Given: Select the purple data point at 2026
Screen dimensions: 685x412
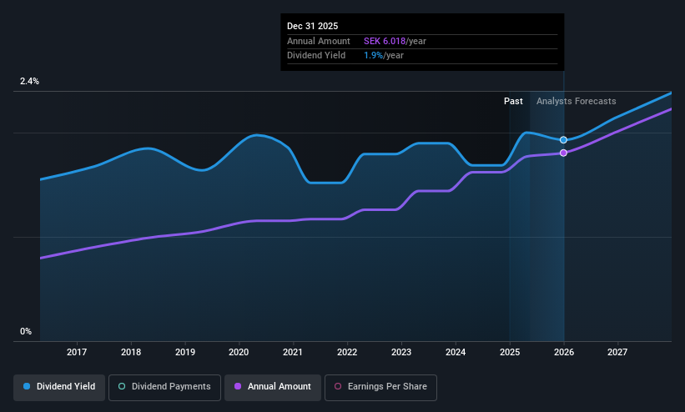Looking at the screenshot, I should click(x=563, y=153).
